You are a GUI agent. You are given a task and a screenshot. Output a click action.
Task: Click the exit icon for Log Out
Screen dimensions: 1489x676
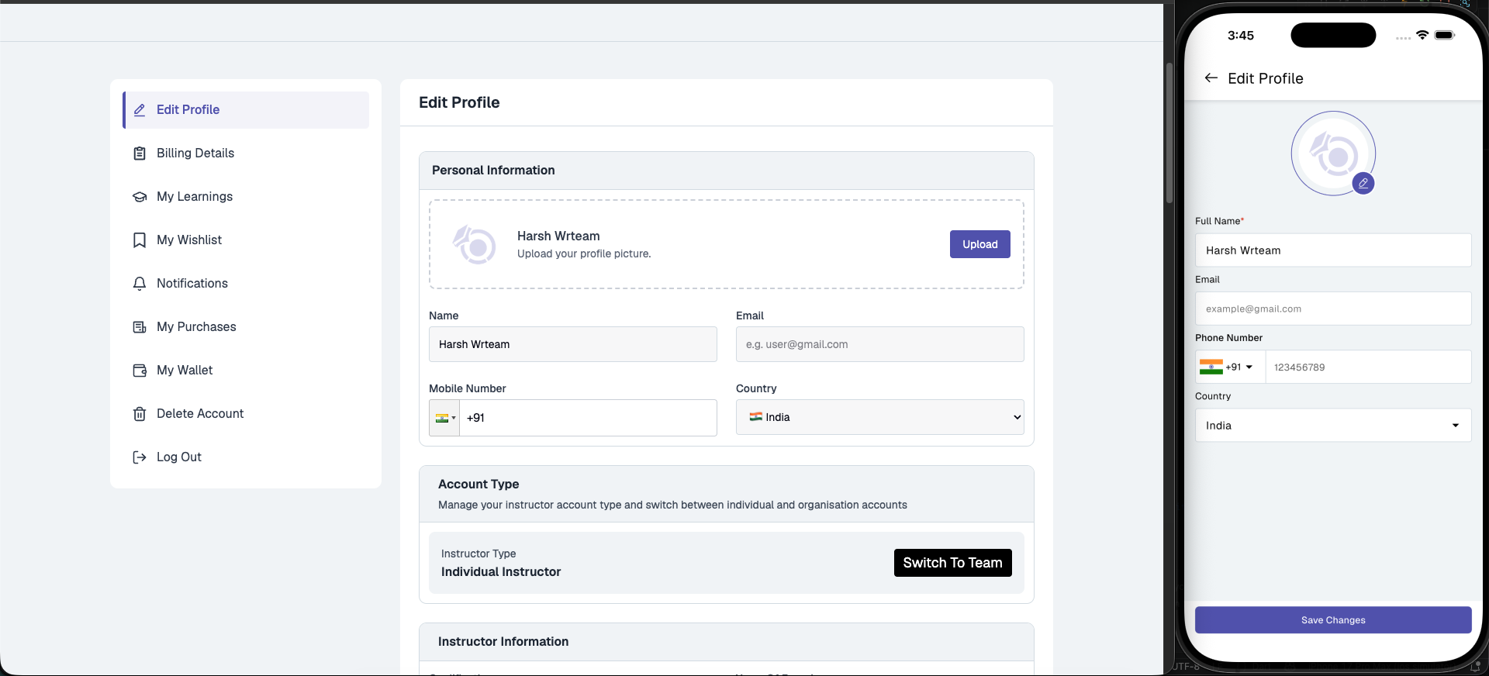click(x=140, y=457)
